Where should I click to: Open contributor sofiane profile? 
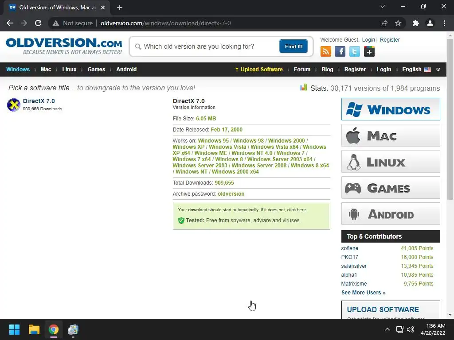pos(349,248)
